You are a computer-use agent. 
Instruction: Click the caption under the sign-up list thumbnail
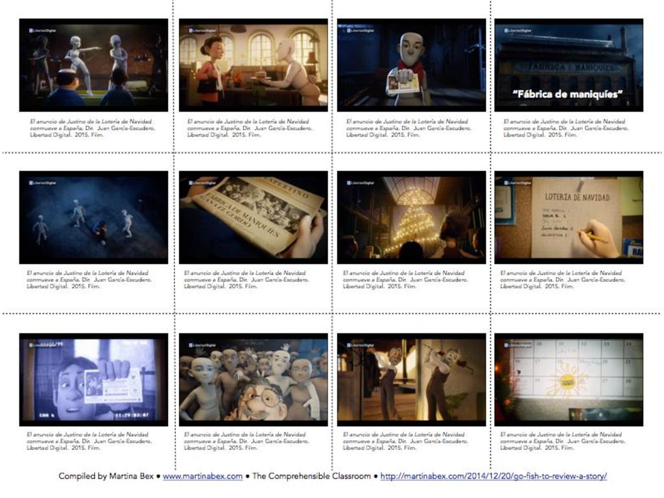[x=562, y=279]
